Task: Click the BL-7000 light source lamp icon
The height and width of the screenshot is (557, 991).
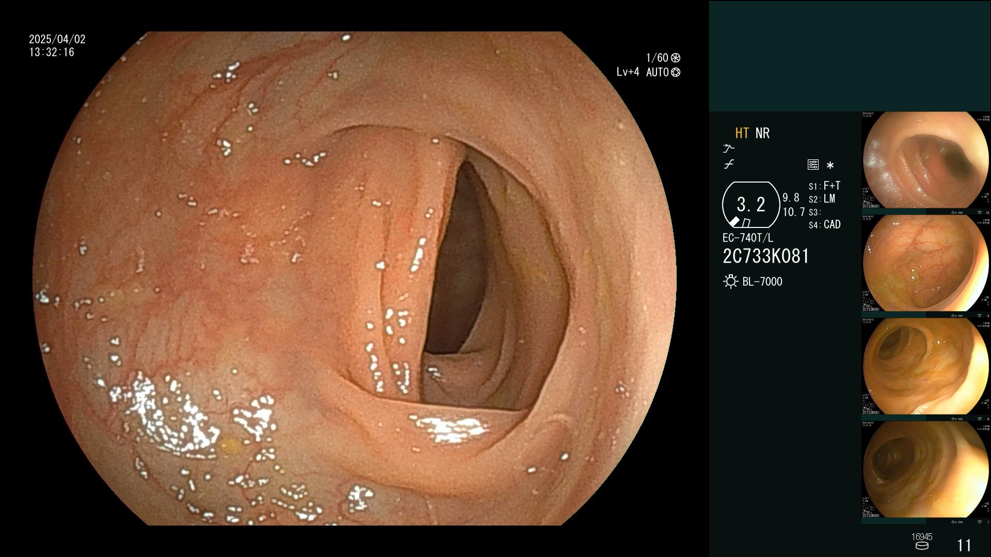Action: click(730, 282)
